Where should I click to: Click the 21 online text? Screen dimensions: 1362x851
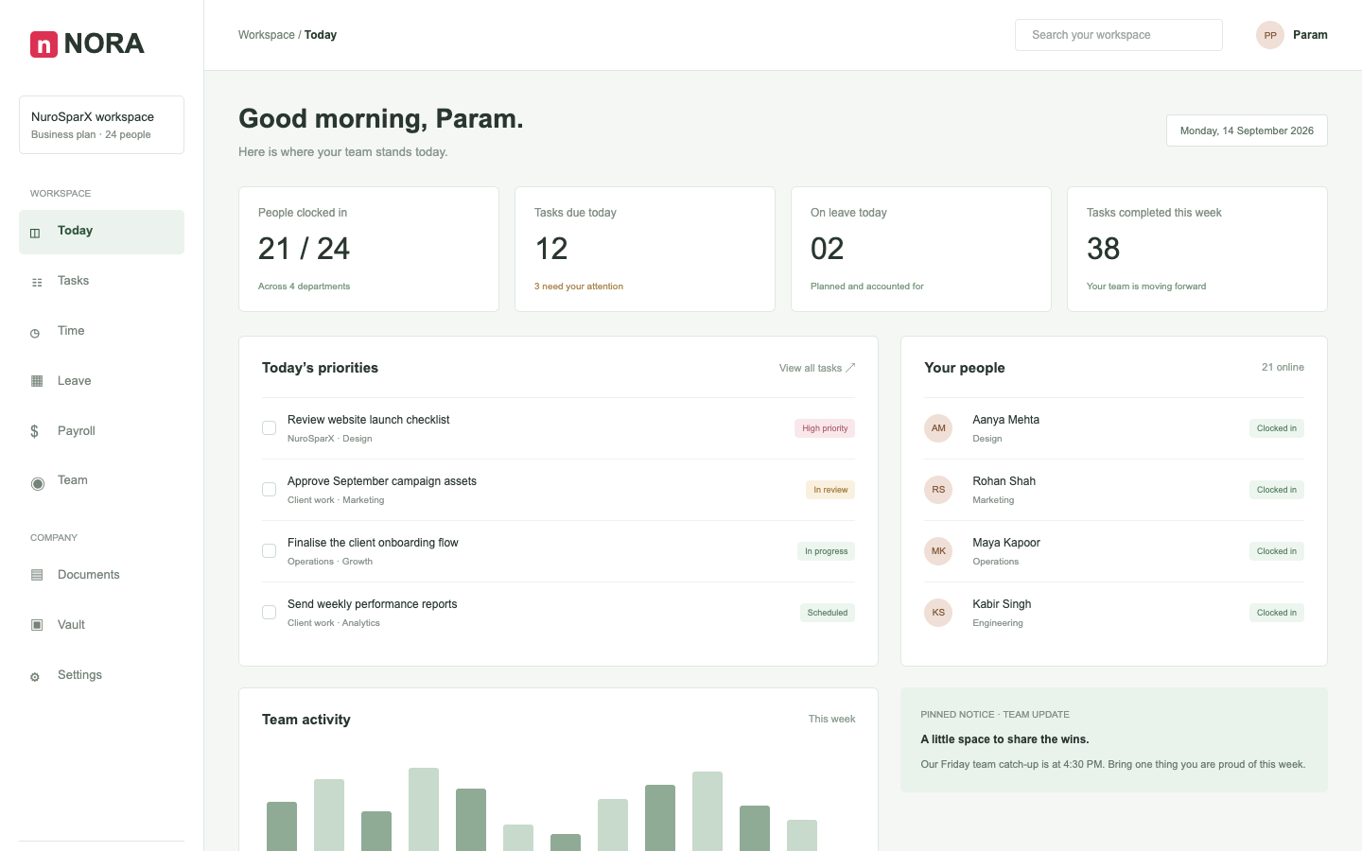1283,367
